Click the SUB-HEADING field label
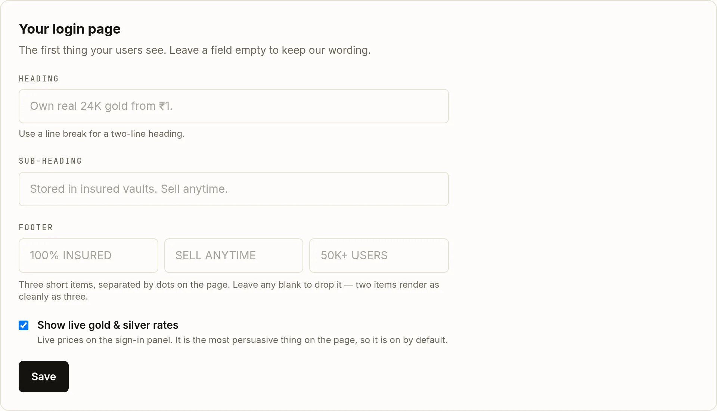The image size is (717, 411). [x=50, y=161]
